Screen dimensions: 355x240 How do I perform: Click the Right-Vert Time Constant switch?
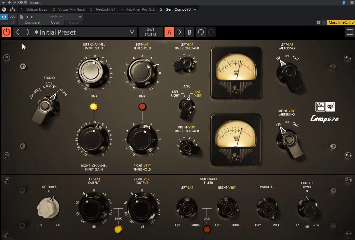[x=188, y=148]
